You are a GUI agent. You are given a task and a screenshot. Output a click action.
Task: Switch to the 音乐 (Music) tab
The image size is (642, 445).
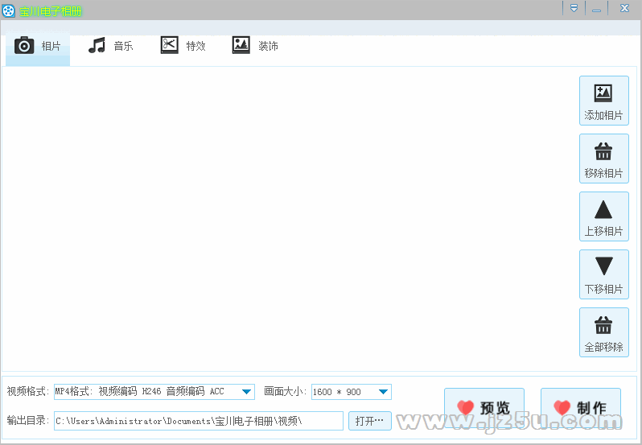[110, 46]
